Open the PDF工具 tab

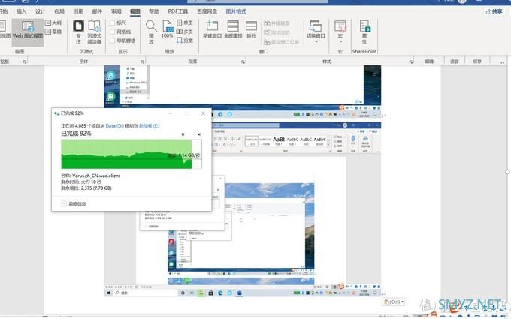178,11
